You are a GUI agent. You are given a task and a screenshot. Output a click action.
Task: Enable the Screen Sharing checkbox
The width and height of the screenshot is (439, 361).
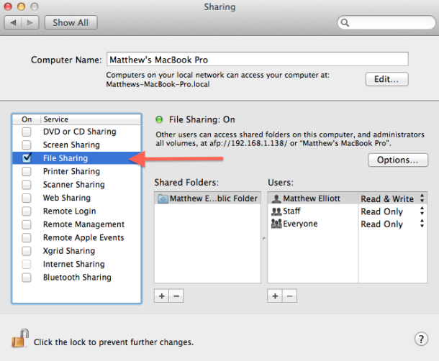point(27,145)
